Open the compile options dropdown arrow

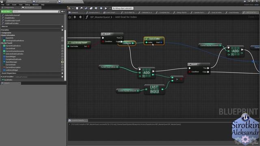(x=73, y=8)
